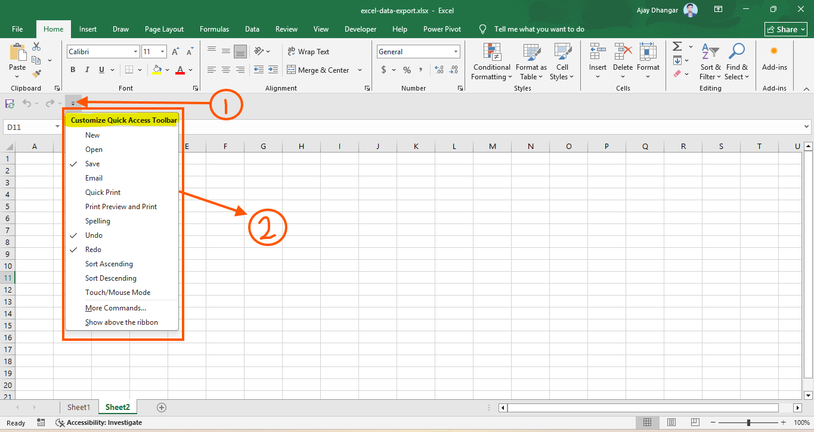The height and width of the screenshot is (432, 814).
Task: Click the Cut scissors icon
Action: coord(36,46)
